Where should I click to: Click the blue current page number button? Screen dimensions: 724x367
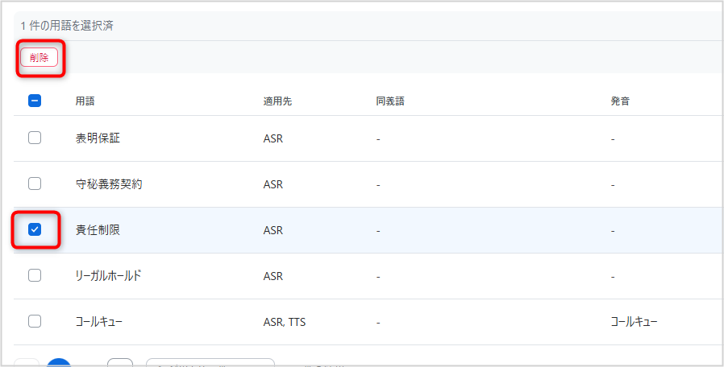tap(59, 362)
